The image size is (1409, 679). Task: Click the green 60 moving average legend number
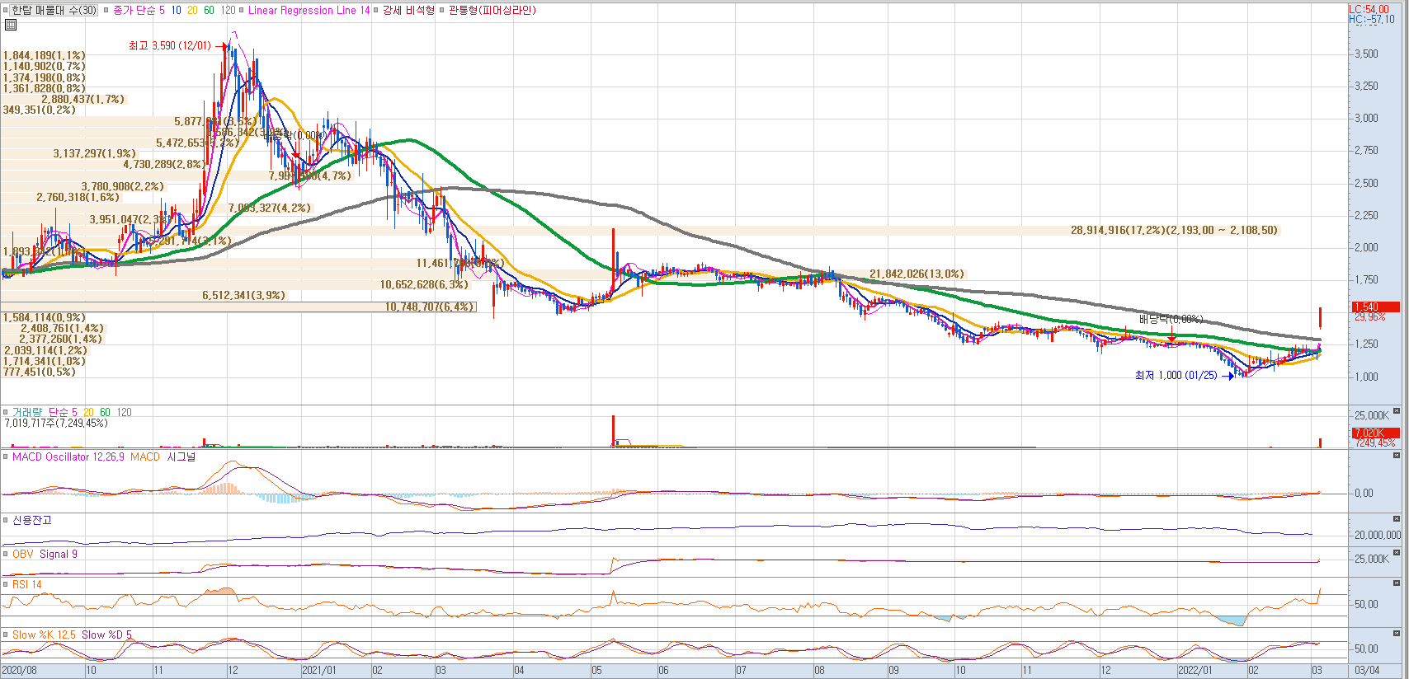tap(209, 11)
